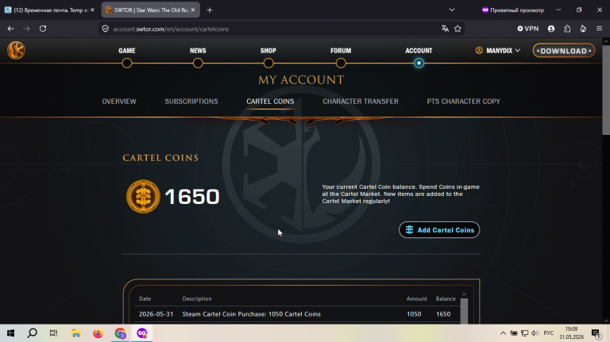The width and height of the screenshot is (610, 342).
Task: Open the FORUM navigation menu
Action: click(341, 51)
